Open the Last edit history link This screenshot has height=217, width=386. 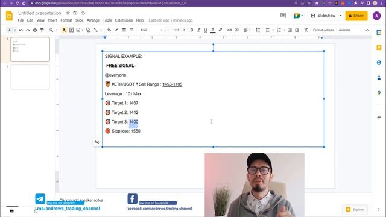tap(171, 20)
